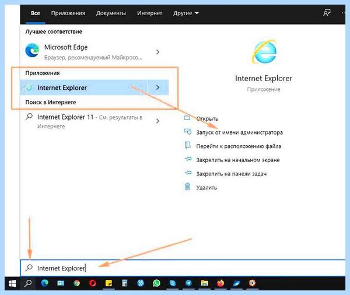Click Открыть to open Internet Explorer
350x295 pixels.
207,118
